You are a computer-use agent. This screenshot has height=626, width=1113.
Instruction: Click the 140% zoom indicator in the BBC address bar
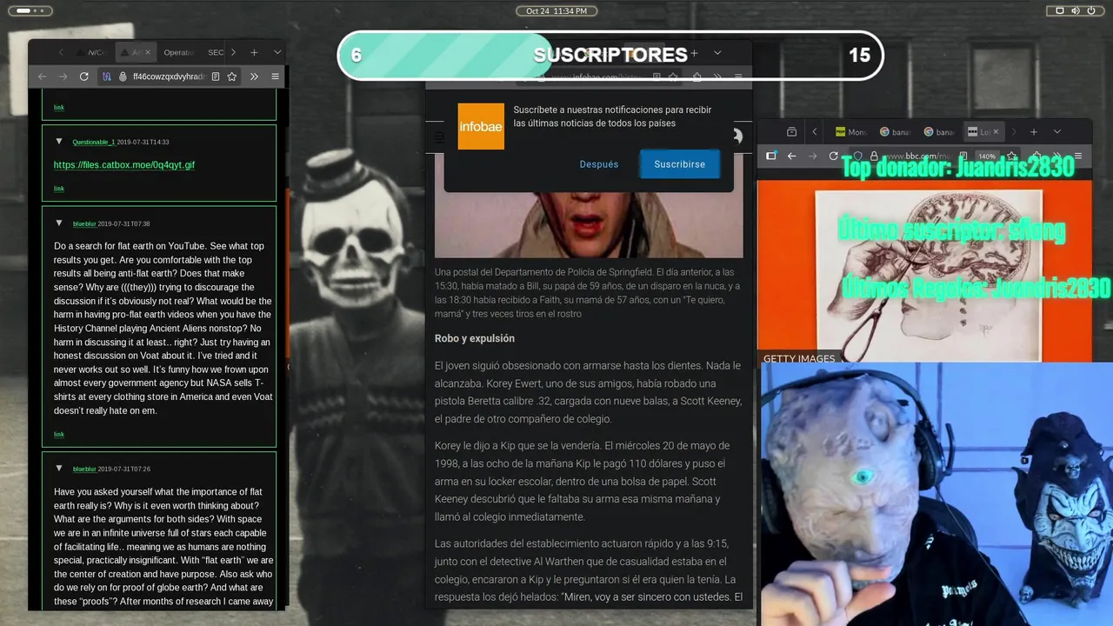coord(986,156)
